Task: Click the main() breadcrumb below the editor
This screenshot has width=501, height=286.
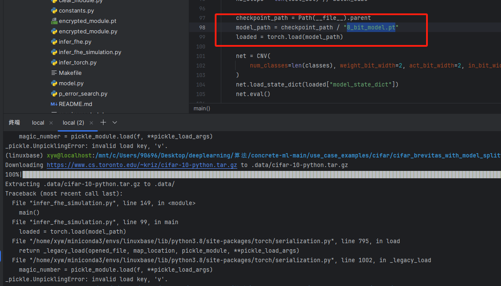Action: 202,108
